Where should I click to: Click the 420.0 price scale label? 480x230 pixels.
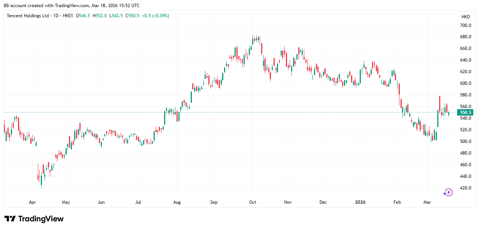pos(465,188)
